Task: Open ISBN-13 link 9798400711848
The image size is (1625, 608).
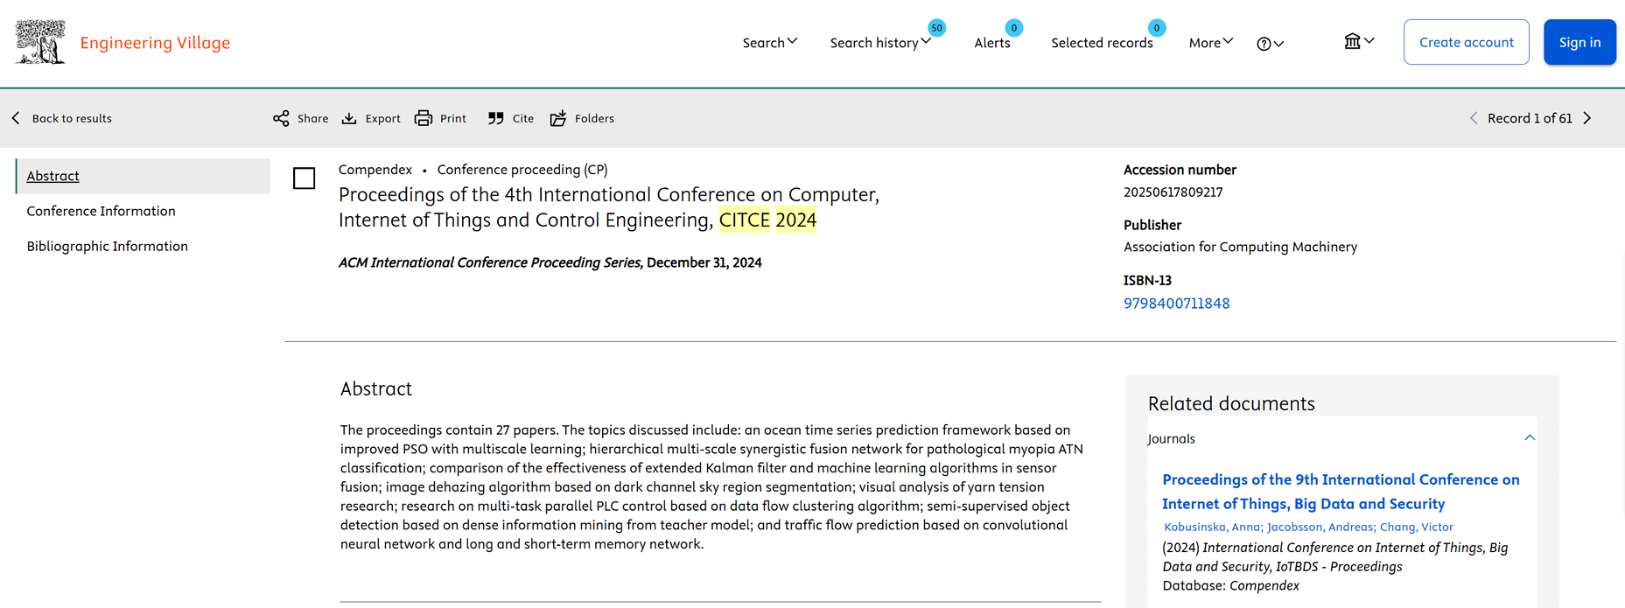Action: pos(1176,303)
